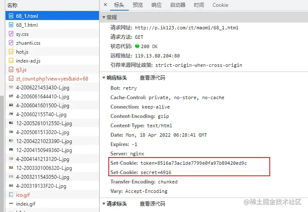Image resolution: width=308 pixels, height=212 pixels.
Task: Click the strict-origin-when-cross-origin policy value
Action: (198, 65)
